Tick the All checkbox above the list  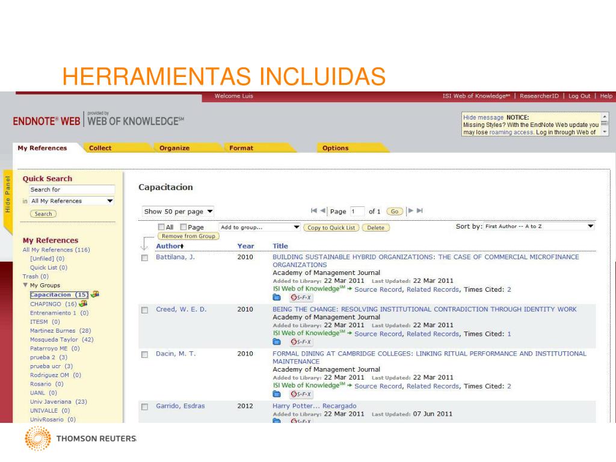pyautogui.click(x=161, y=227)
